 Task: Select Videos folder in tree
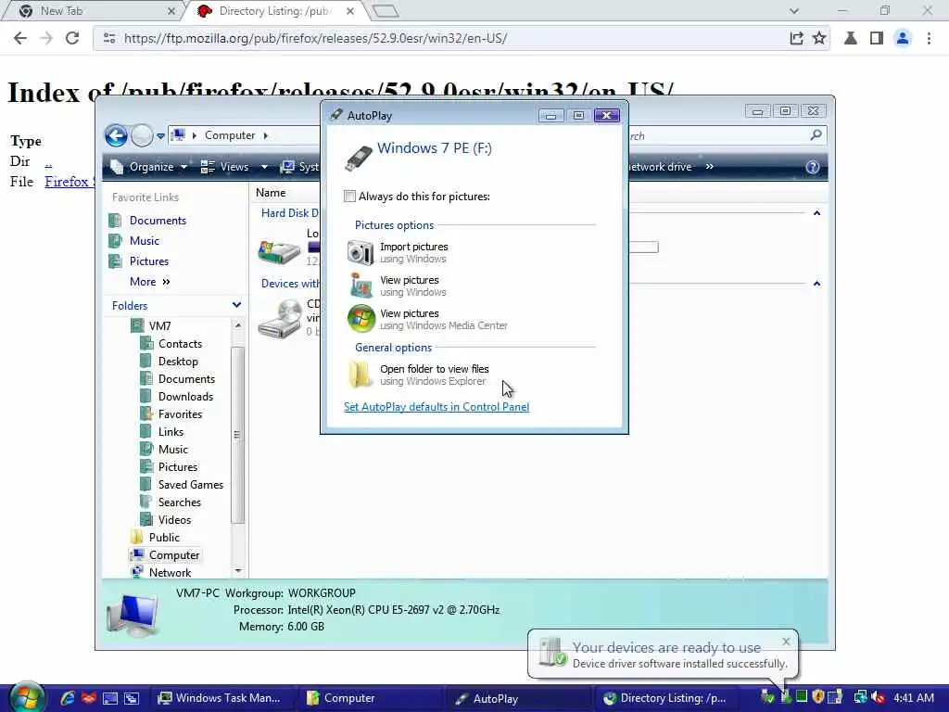(174, 519)
